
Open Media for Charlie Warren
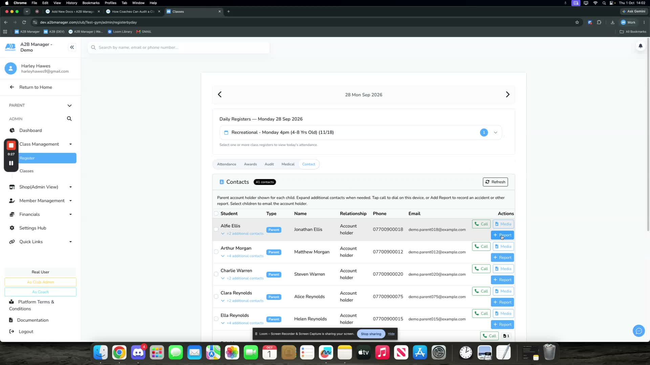pos(503,269)
